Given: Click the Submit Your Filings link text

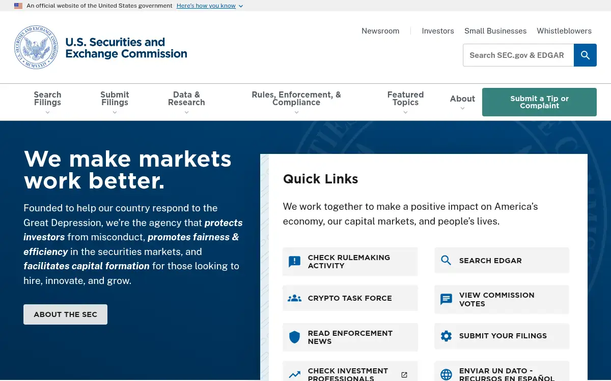Looking at the screenshot, I should coord(503,336).
